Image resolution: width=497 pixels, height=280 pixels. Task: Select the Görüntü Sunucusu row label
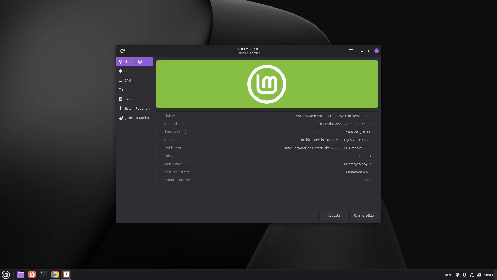click(178, 180)
